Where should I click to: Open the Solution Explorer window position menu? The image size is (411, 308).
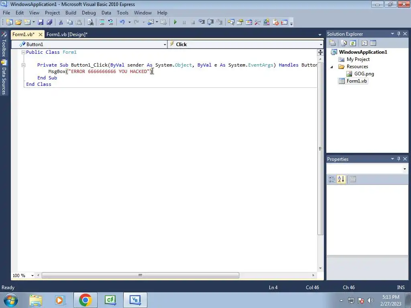click(393, 34)
